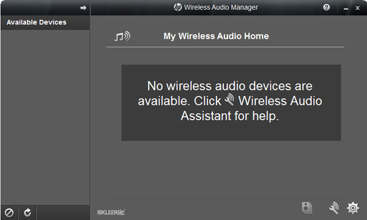Click the HP logo in title bar
This screenshot has width=367, height=220.
point(177,7)
